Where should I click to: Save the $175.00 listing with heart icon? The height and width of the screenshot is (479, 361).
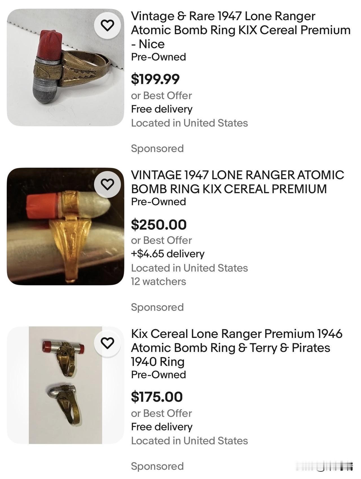tap(107, 343)
